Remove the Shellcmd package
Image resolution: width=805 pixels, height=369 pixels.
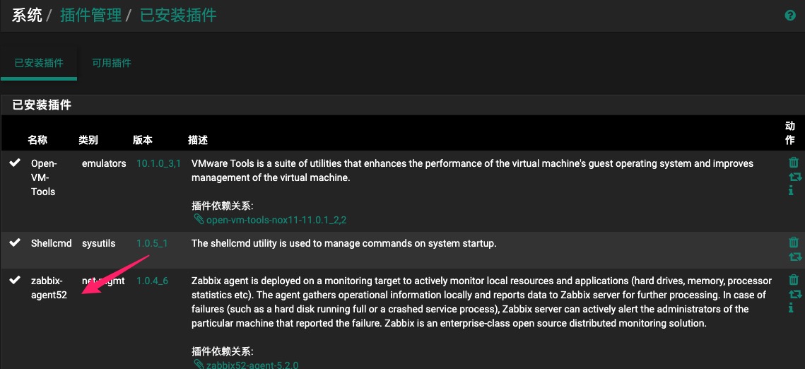pyautogui.click(x=794, y=242)
